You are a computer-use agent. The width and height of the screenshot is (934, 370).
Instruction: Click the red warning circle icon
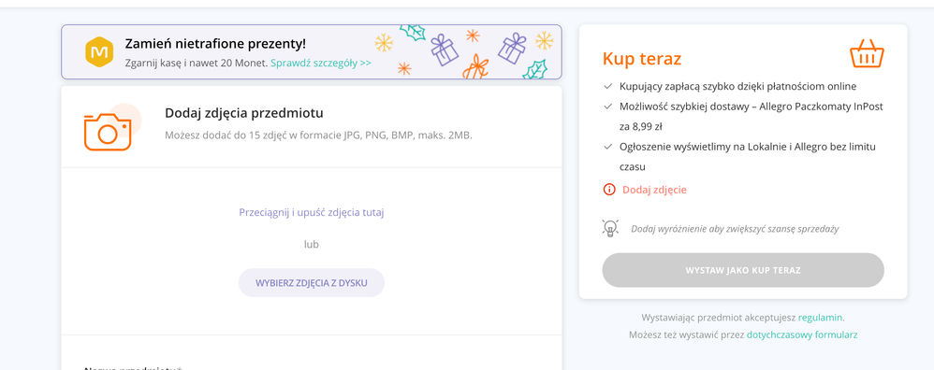[608, 190]
